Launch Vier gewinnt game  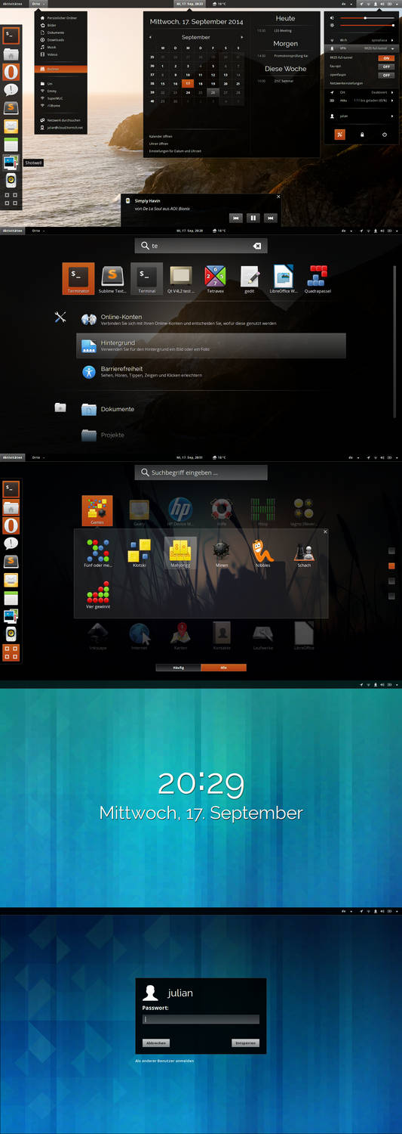(97, 595)
